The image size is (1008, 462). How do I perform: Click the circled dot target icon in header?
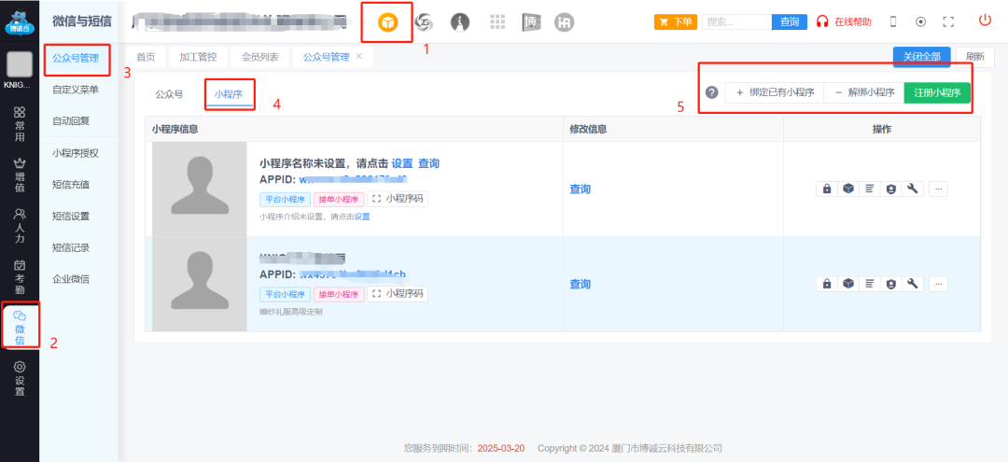tap(920, 21)
